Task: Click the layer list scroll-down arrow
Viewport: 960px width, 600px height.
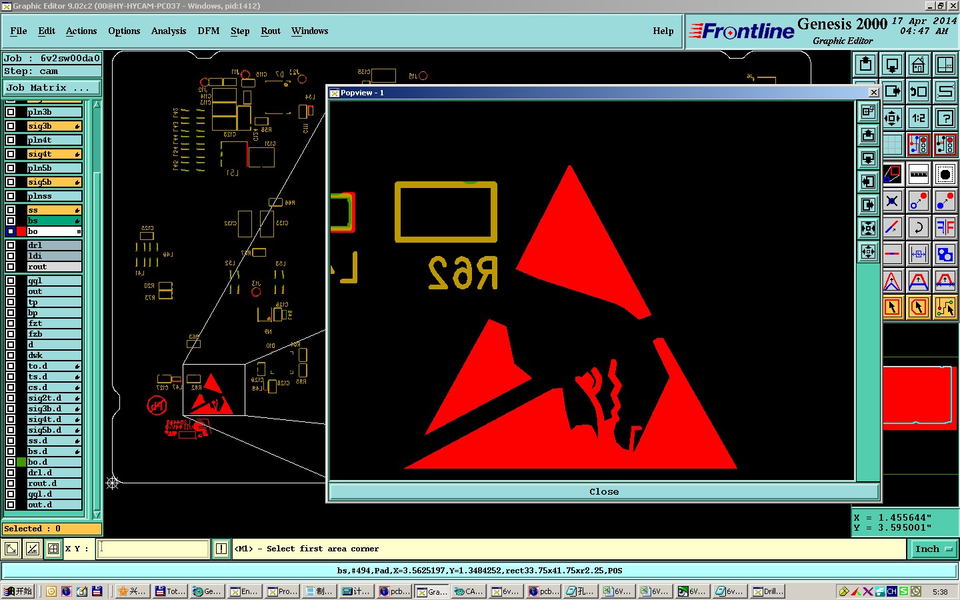Action: tap(97, 514)
